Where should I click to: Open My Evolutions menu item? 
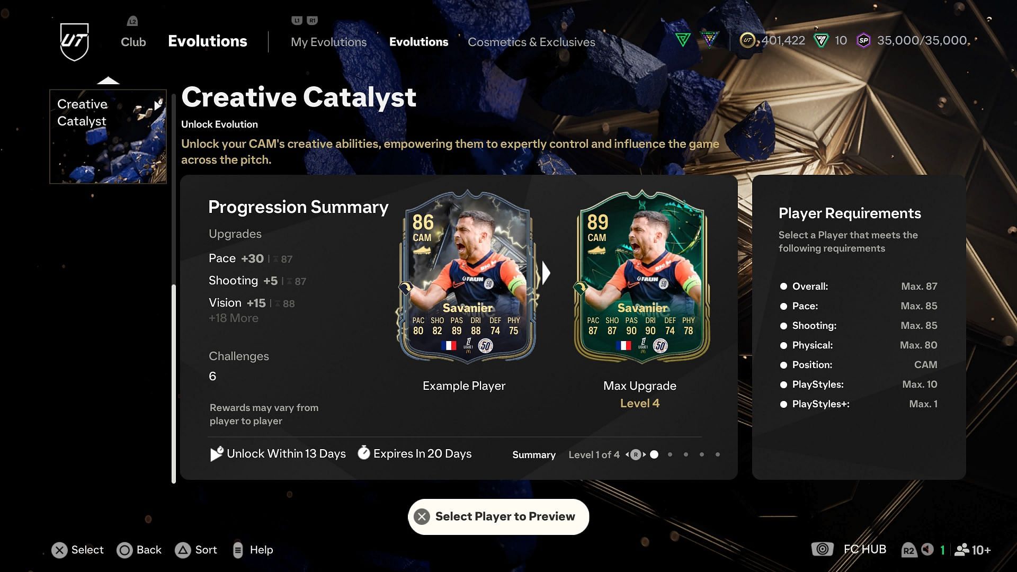pos(328,42)
